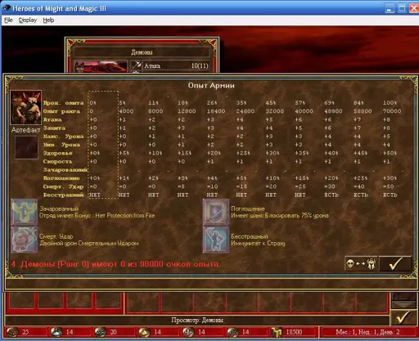Click the mercury resource icon showing 14
This screenshot has width=419, height=341.
point(56,332)
